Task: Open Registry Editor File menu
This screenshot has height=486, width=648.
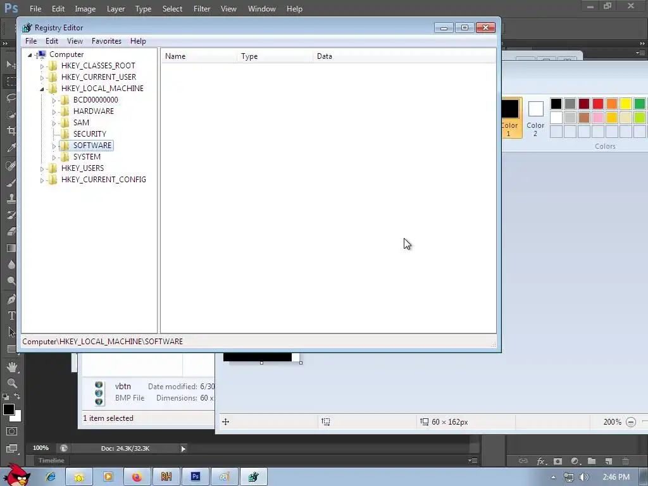Action: click(x=31, y=41)
